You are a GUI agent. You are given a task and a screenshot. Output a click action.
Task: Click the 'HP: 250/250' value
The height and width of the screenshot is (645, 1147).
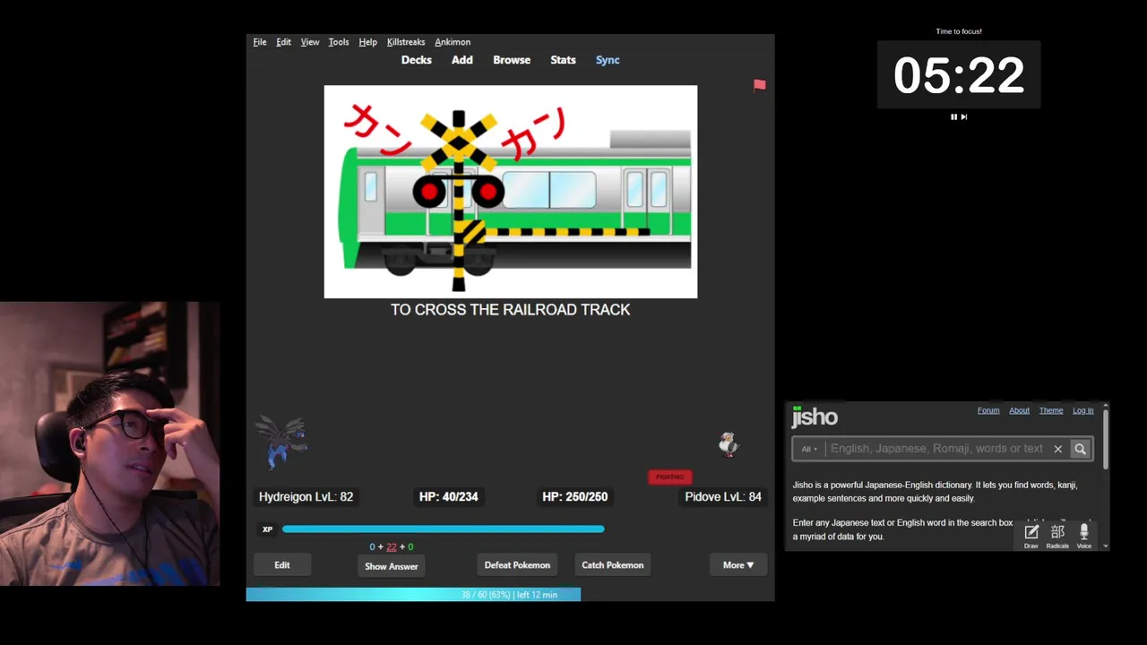575,496
